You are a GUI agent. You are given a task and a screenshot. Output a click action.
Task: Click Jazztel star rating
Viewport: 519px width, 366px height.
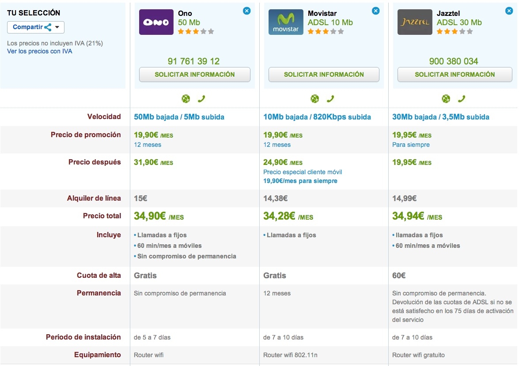[x=455, y=32]
